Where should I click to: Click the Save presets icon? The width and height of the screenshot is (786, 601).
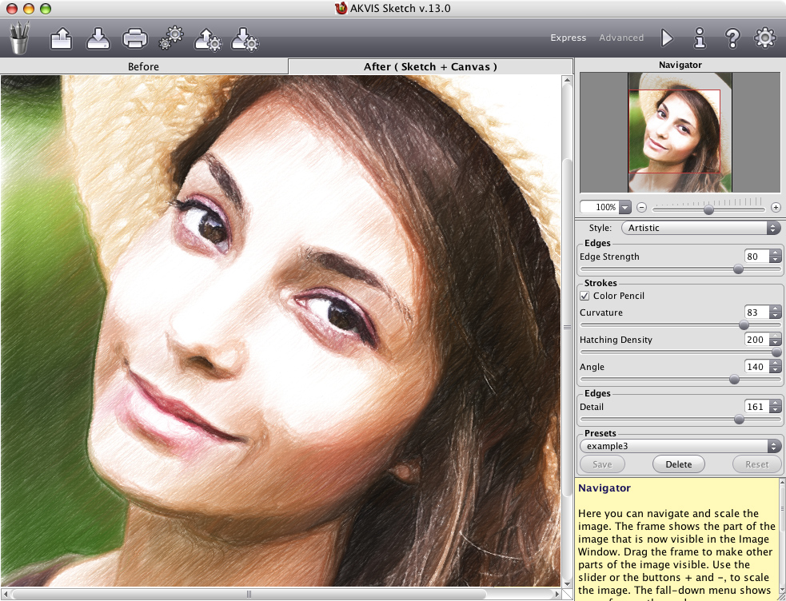243,38
